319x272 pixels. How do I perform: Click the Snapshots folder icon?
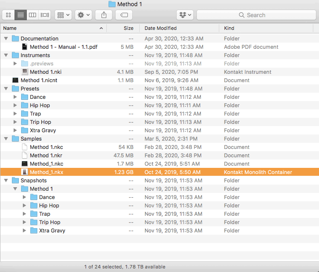[x=15, y=180]
